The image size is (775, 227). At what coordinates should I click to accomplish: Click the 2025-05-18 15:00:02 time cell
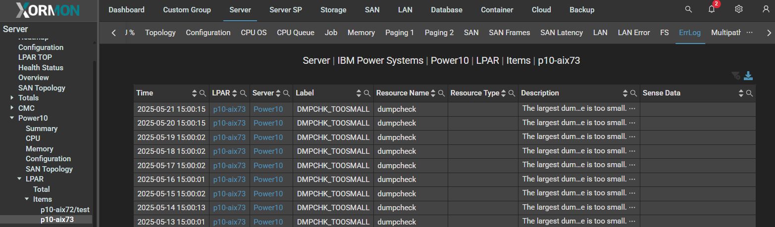[x=171, y=151]
